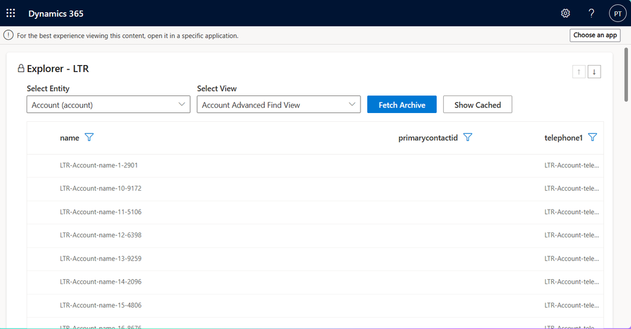
Task: Click the Explorer - LTR heading
Action: (x=58, y=69)
